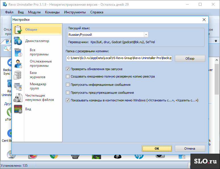This screenshot has height=169, width=220.
Task: Click the green matrix-style program icon at bottom
Action: [97, 157]
